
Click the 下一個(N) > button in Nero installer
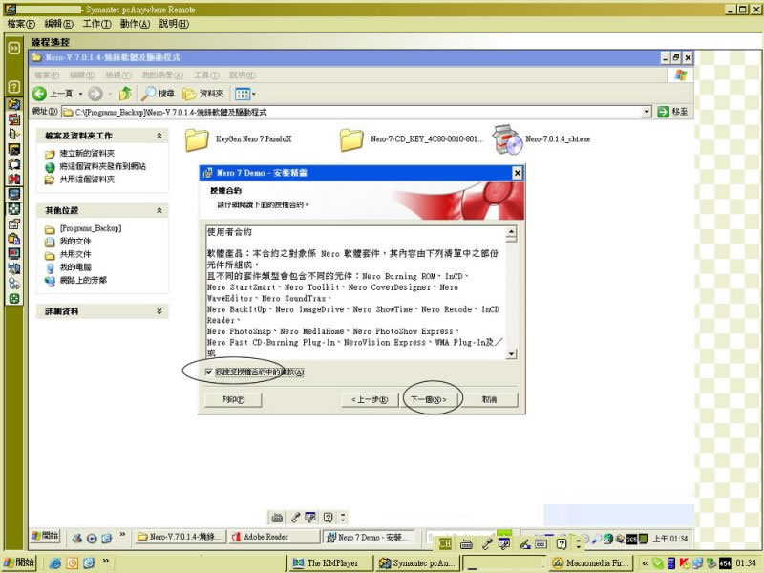tap(428, 399)
